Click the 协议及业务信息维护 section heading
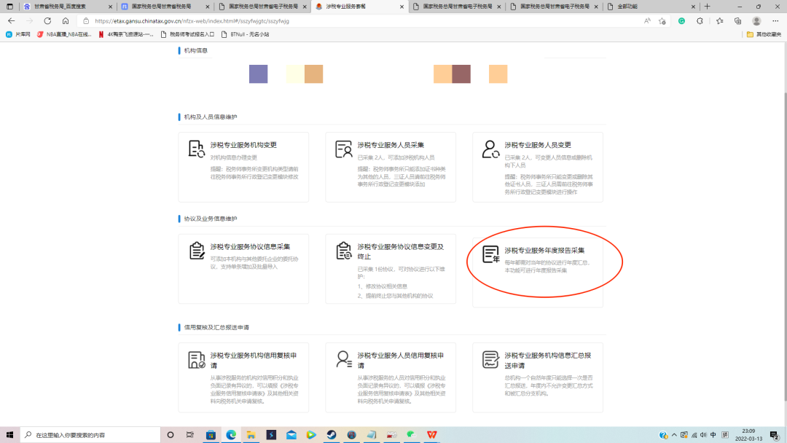This screenshot has height=443, width=787. (211, 219)
